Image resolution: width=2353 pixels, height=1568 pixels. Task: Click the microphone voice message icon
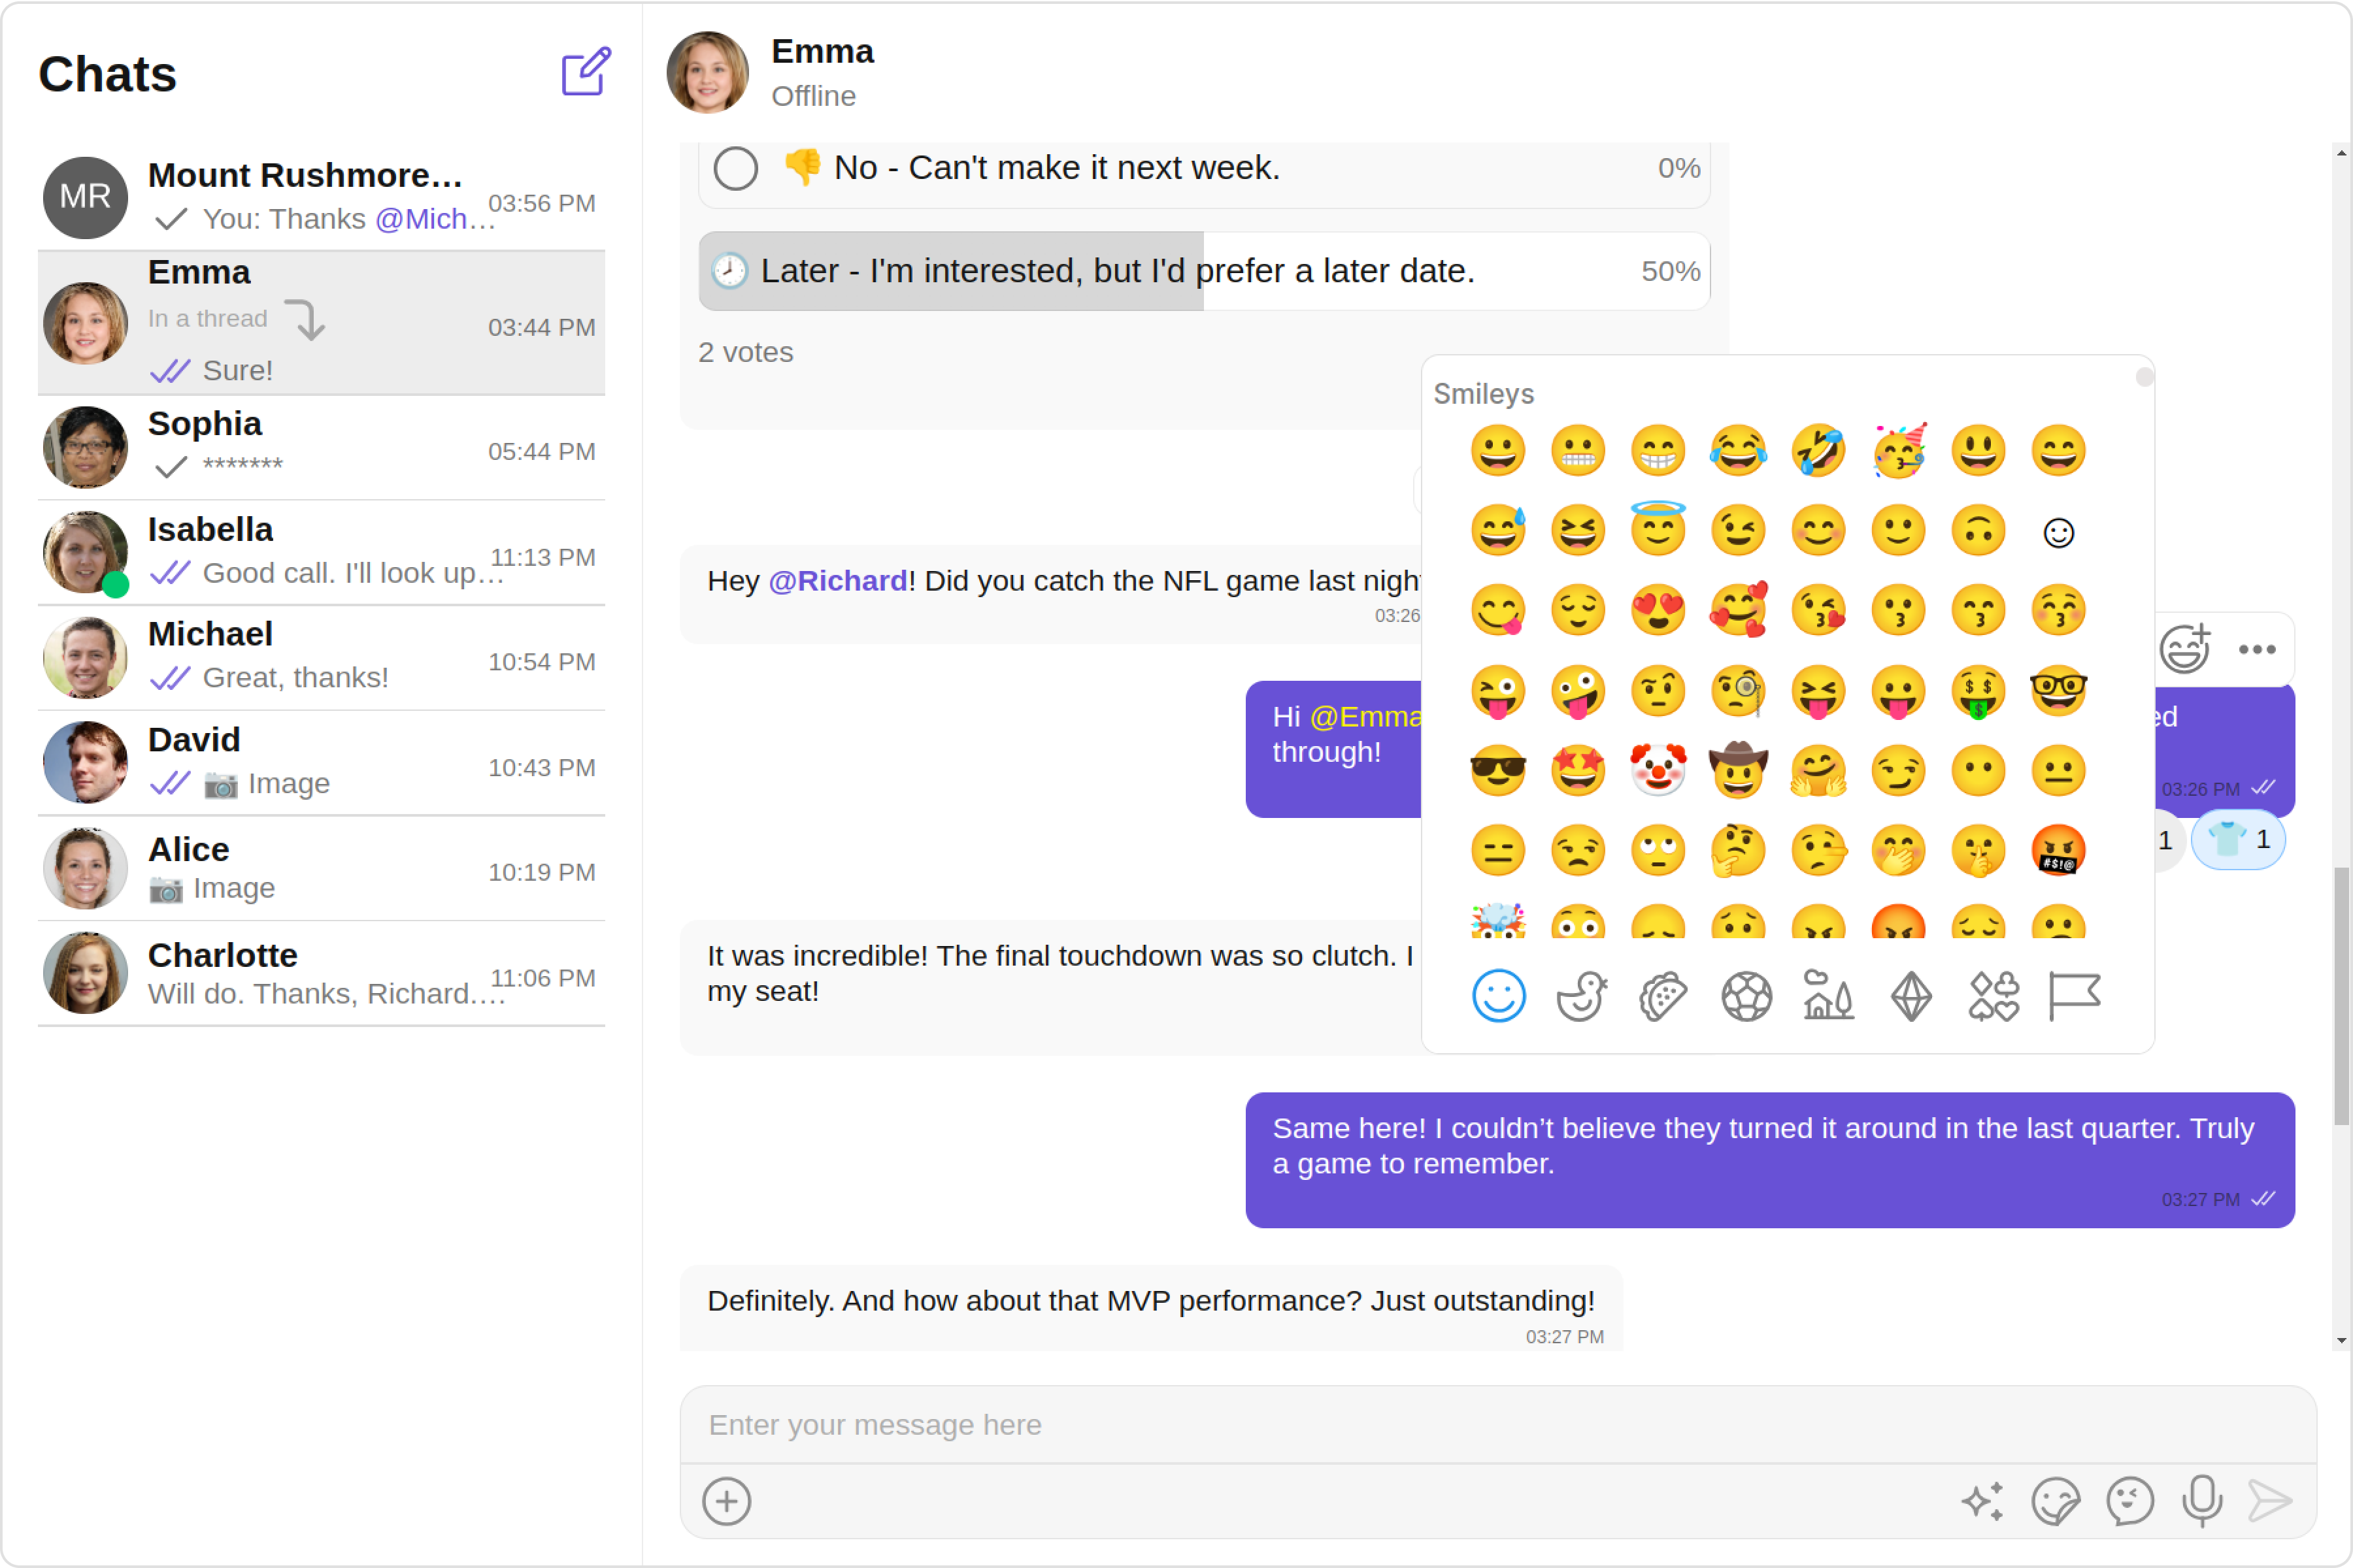pyautogui.click(x=2201, y=1500)
